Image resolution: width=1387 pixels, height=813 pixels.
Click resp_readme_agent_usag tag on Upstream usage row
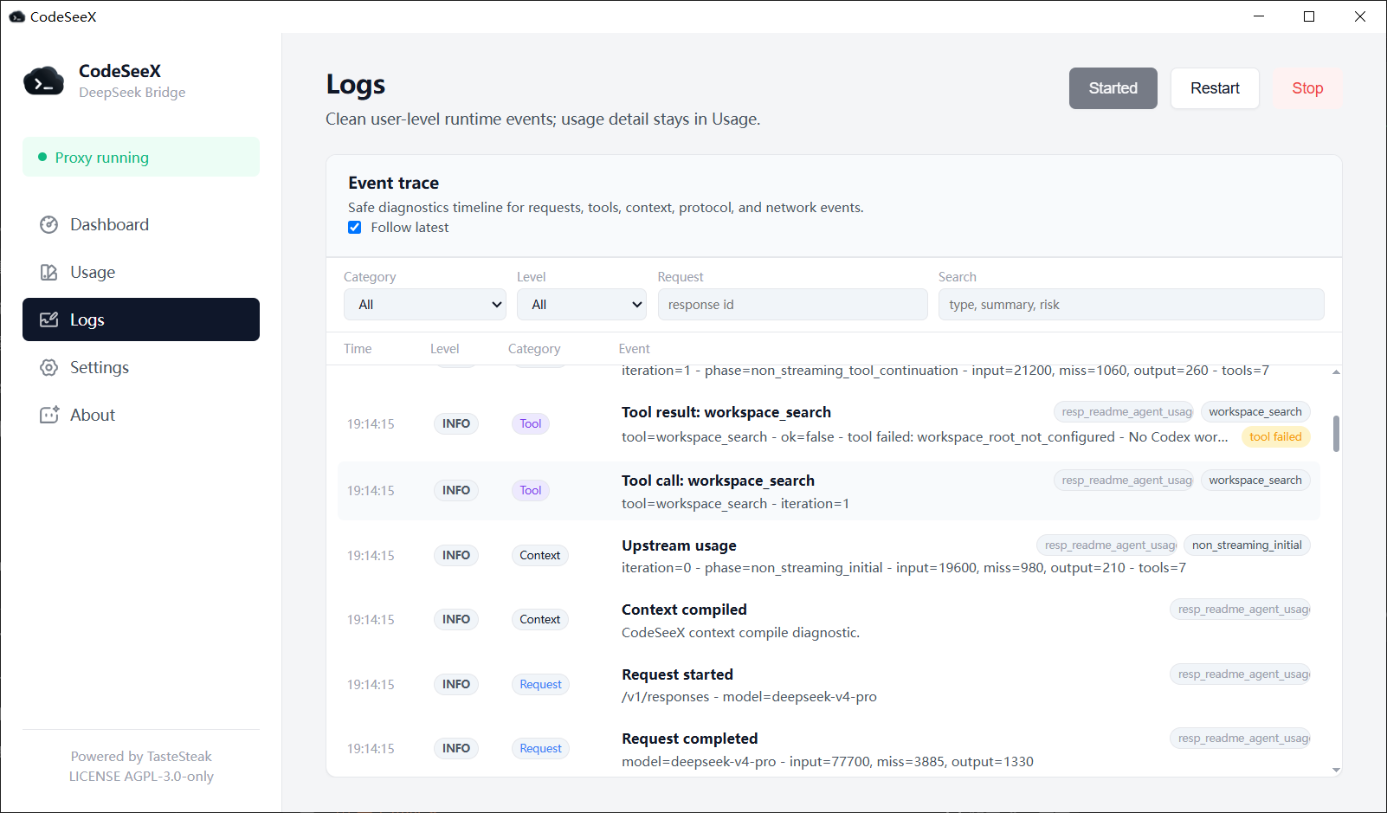point(1106,545)
